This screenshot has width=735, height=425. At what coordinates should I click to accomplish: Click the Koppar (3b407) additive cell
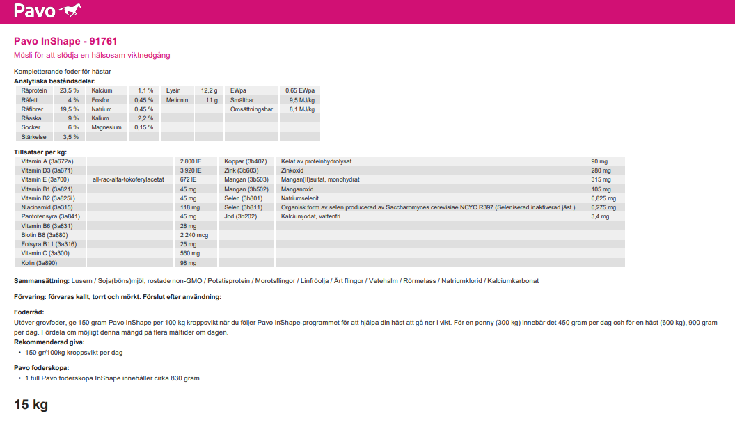[245, 161]
